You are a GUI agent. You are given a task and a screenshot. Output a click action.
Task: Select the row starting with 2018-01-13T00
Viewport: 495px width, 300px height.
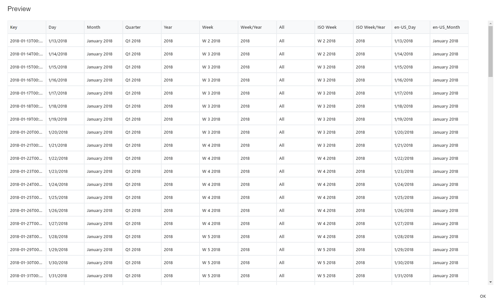coord(26,41)
